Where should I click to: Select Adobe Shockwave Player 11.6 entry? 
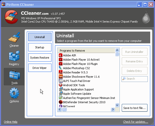click(x=81, y=77)
